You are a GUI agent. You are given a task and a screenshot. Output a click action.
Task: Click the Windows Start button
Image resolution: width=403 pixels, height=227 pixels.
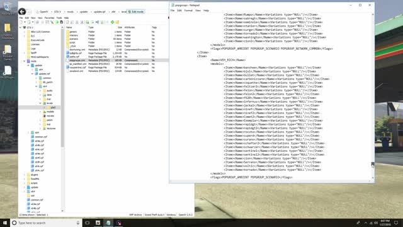[x=5, y=223]
